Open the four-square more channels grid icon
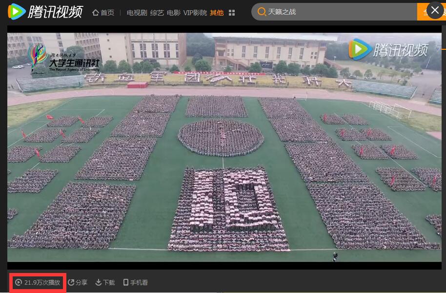 (232, 13)
